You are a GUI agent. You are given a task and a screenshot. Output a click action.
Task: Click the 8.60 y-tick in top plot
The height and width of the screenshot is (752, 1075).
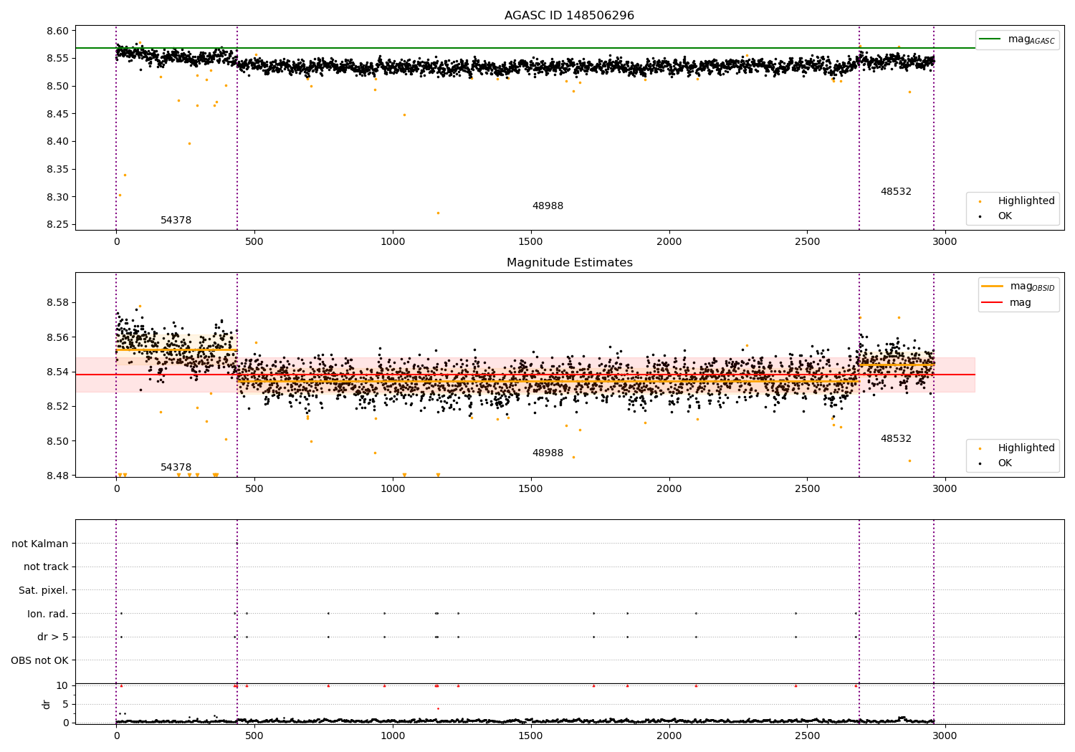(x=58, y=31)
